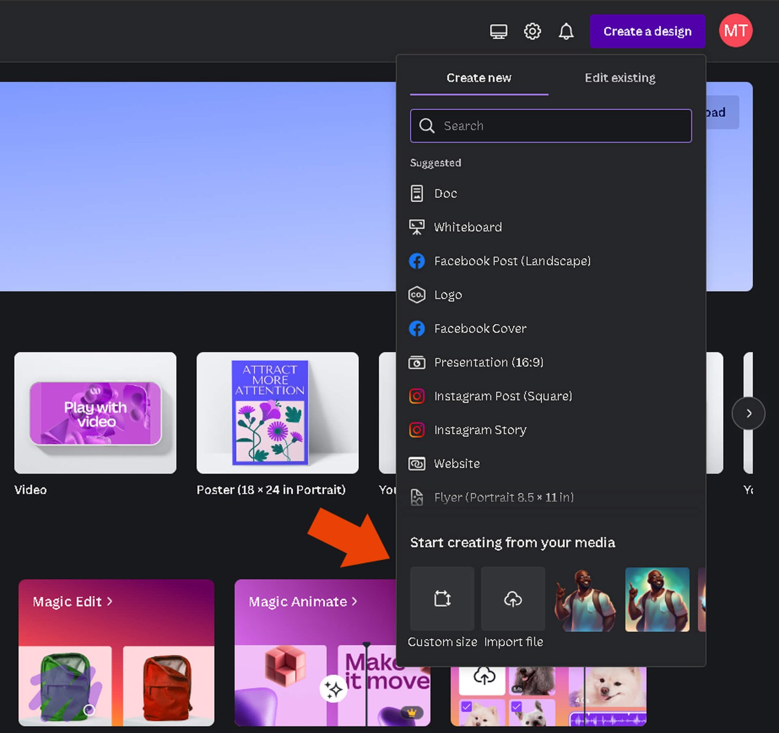The width and height of the screenshot is (779, 733).
Task: Tick checkbox on second white dog thumbnail
Action: [516, 706]
